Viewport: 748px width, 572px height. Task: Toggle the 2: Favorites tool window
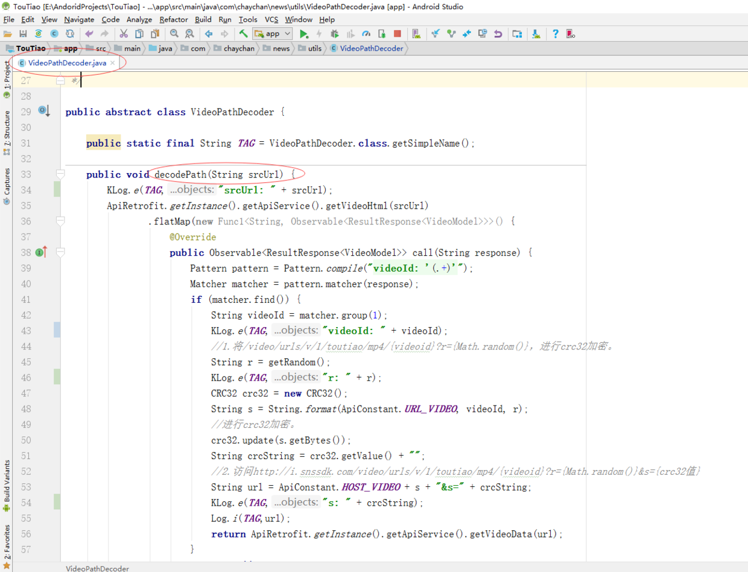(7, 546)
